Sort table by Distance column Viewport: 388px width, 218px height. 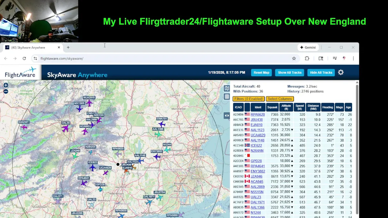[313, 107]
